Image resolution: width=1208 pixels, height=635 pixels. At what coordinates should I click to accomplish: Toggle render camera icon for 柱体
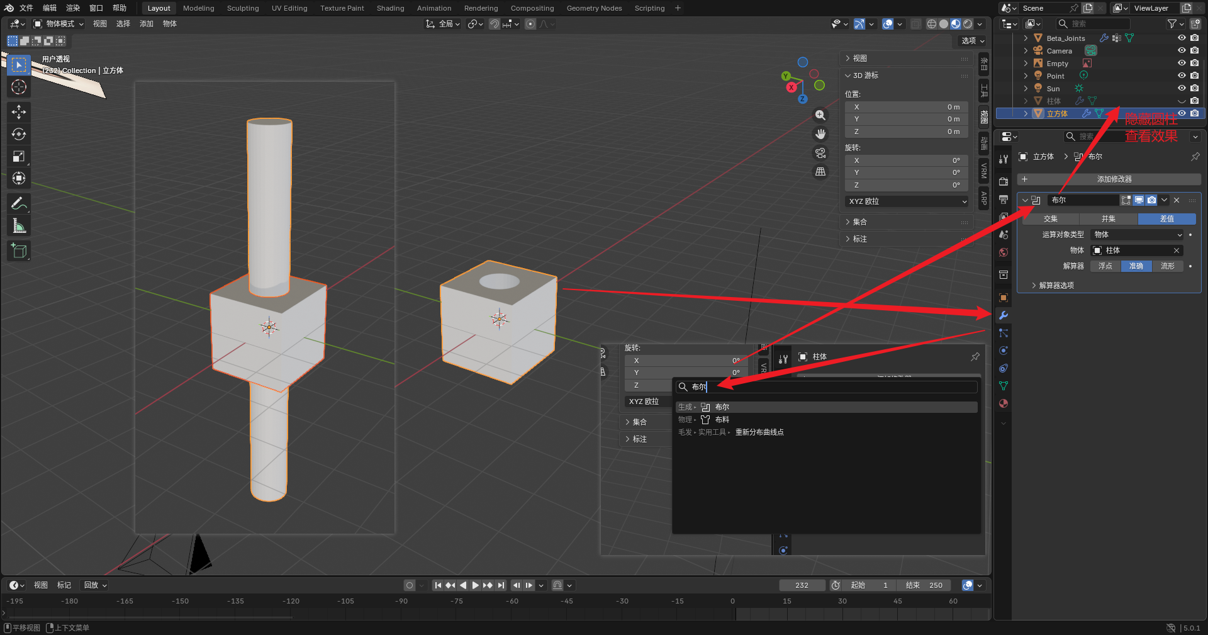[1194, 101]
